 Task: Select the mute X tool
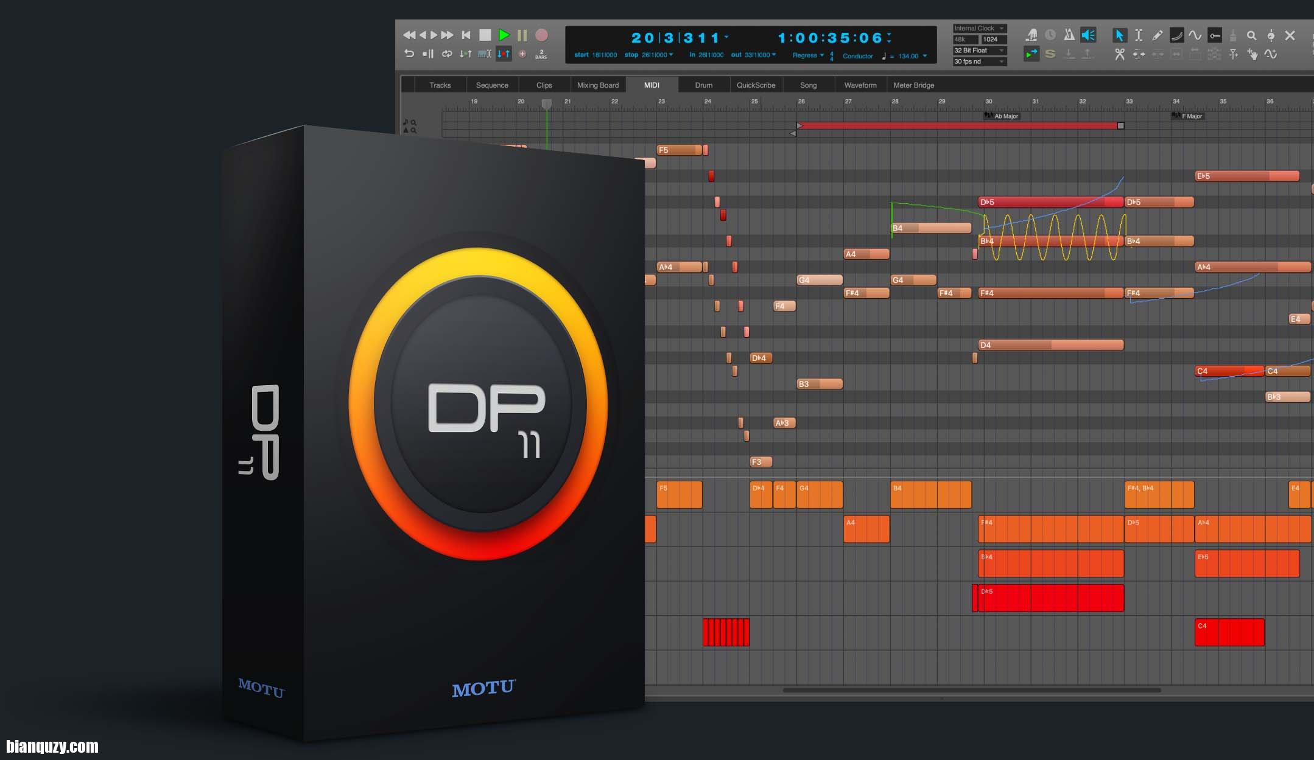(x=1290, y=35)
